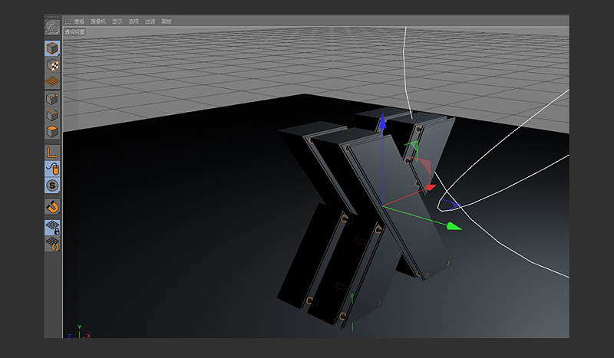Activate the orange Workplane grid icon
The image size is (614, 358).
tap(52, 80)
